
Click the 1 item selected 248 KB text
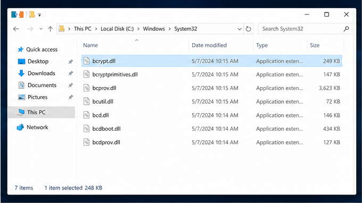point(73,188)
